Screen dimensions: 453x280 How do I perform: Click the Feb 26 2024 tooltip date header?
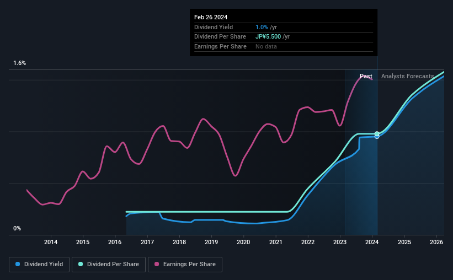[211, 17]
